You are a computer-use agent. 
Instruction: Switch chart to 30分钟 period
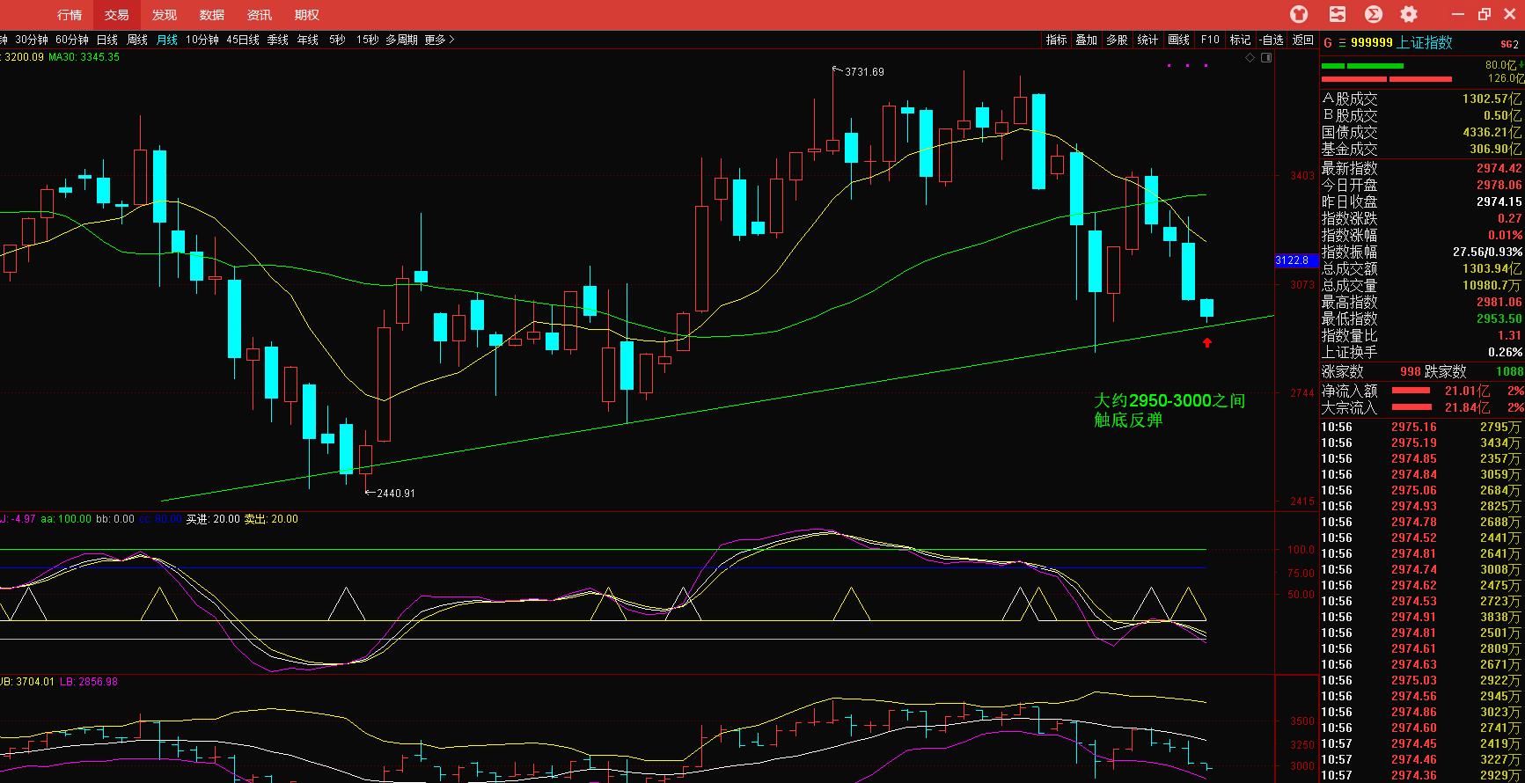32,40
